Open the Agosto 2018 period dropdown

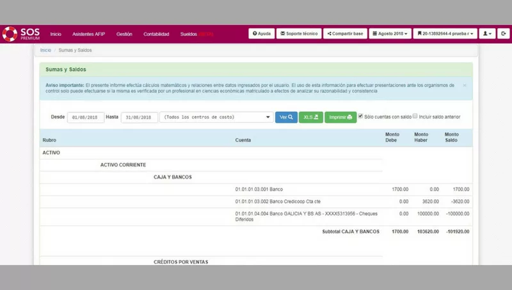pos(390,33)
